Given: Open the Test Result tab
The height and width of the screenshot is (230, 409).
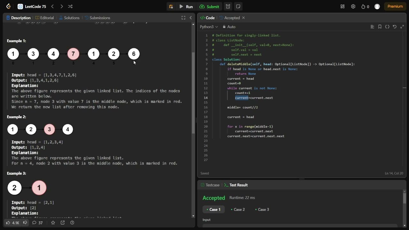Looking at the screenshot, I should click(236, 185).
